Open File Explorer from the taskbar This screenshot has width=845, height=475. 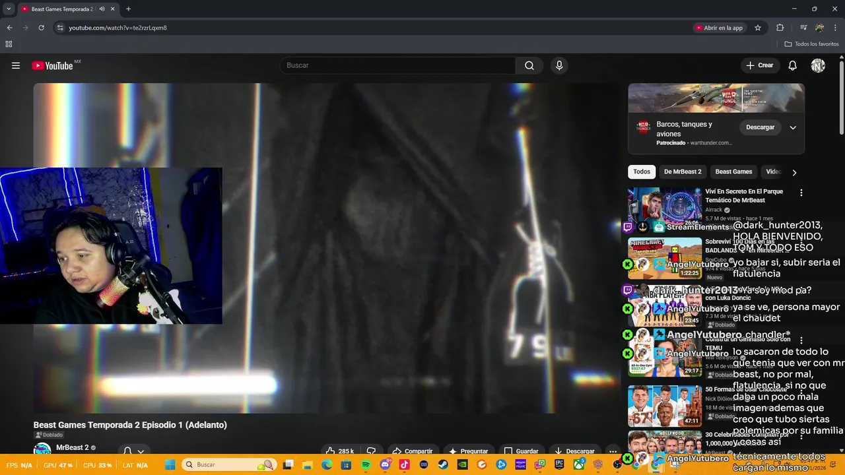pyautogui.click(x=307, y=464)
